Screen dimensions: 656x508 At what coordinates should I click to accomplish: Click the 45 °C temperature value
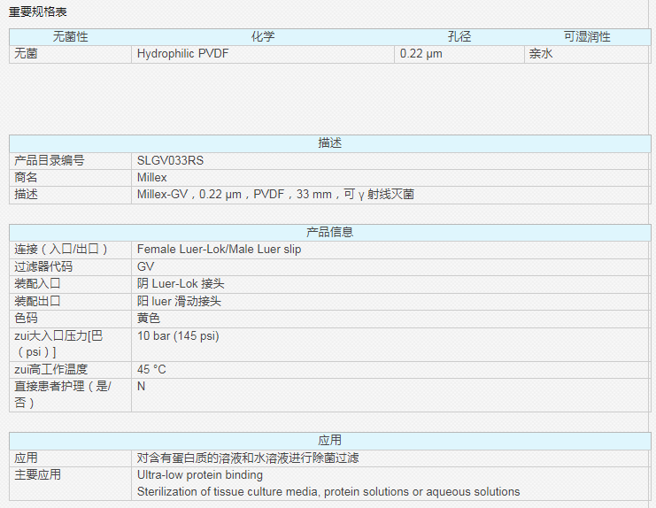point(151,370)
